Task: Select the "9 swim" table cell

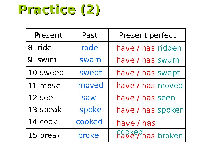Action: (42, 60)
